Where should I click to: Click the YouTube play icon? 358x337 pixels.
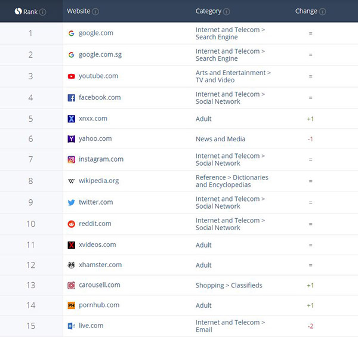tap(71, 76)
